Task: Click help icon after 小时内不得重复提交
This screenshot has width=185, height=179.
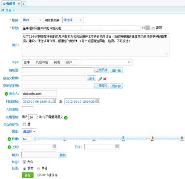Action: coord(66,118)
